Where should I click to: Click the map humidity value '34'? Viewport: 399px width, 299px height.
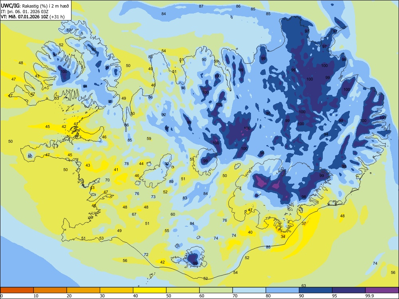click(x=283, y=237)
